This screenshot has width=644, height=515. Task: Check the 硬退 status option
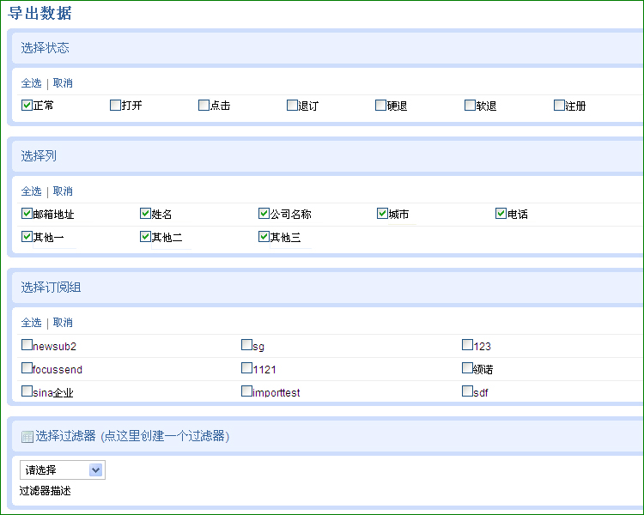380,105
